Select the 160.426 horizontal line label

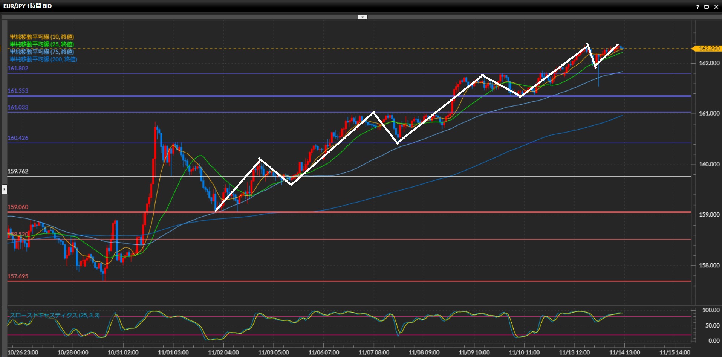click(x=18, y=138)
